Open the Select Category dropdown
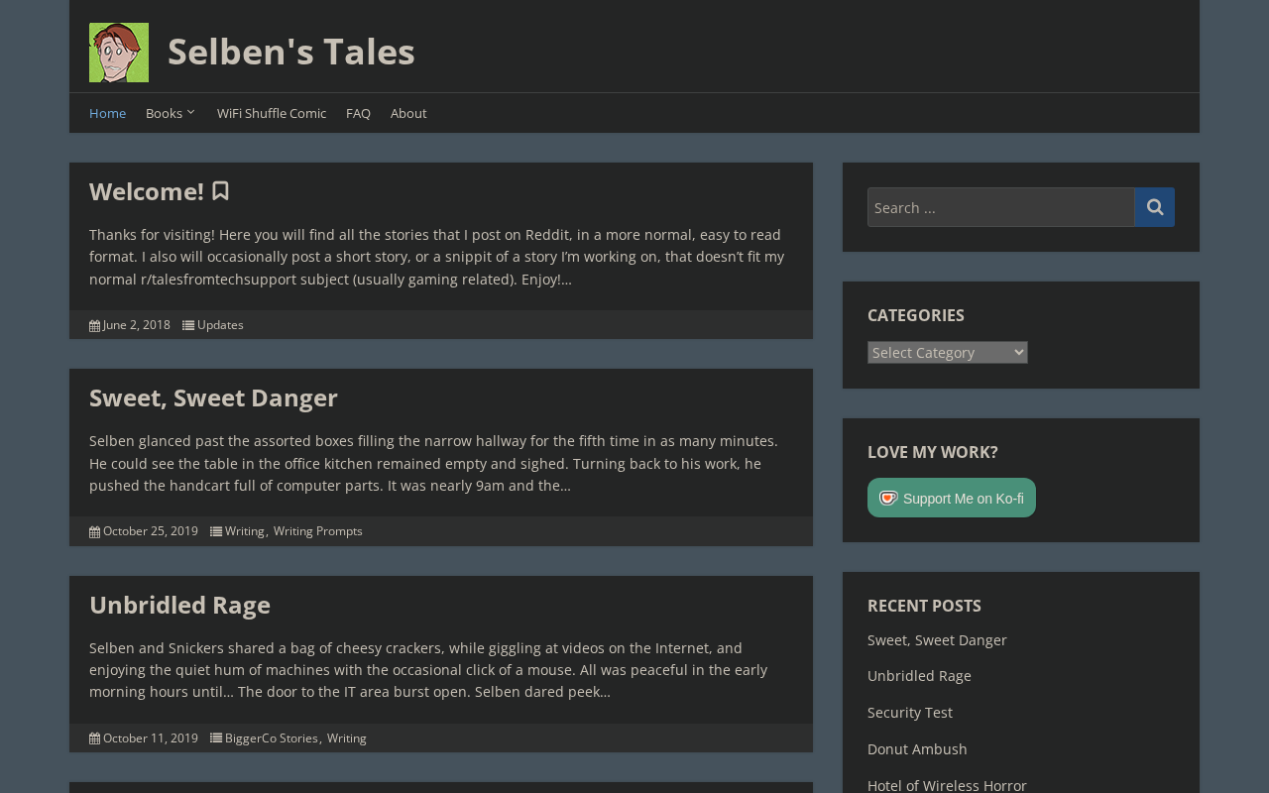Image resolution: width=1269 pixels, height=793 pixels. (948, 353)
